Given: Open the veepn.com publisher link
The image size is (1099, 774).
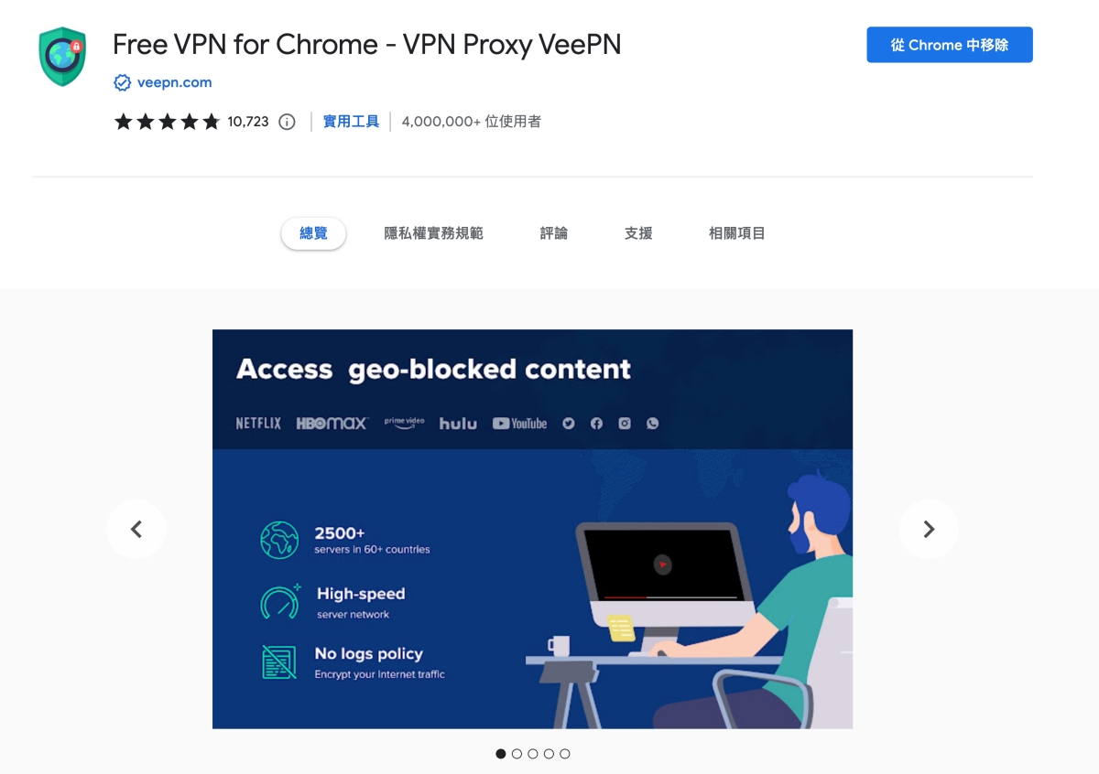Looking at the screenshot, I should pyautogui.click(x=174, y=82).
